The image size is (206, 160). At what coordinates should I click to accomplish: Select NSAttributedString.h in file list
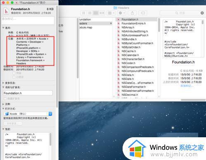(135, 31)
